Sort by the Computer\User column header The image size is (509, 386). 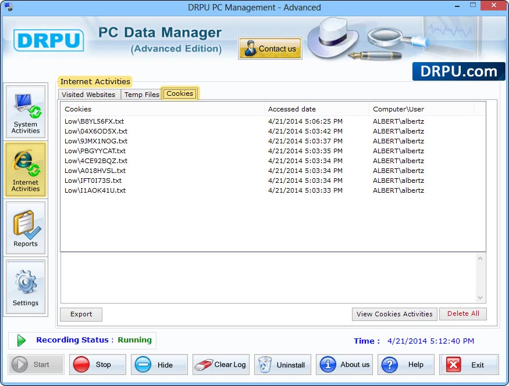coord(421,109)
